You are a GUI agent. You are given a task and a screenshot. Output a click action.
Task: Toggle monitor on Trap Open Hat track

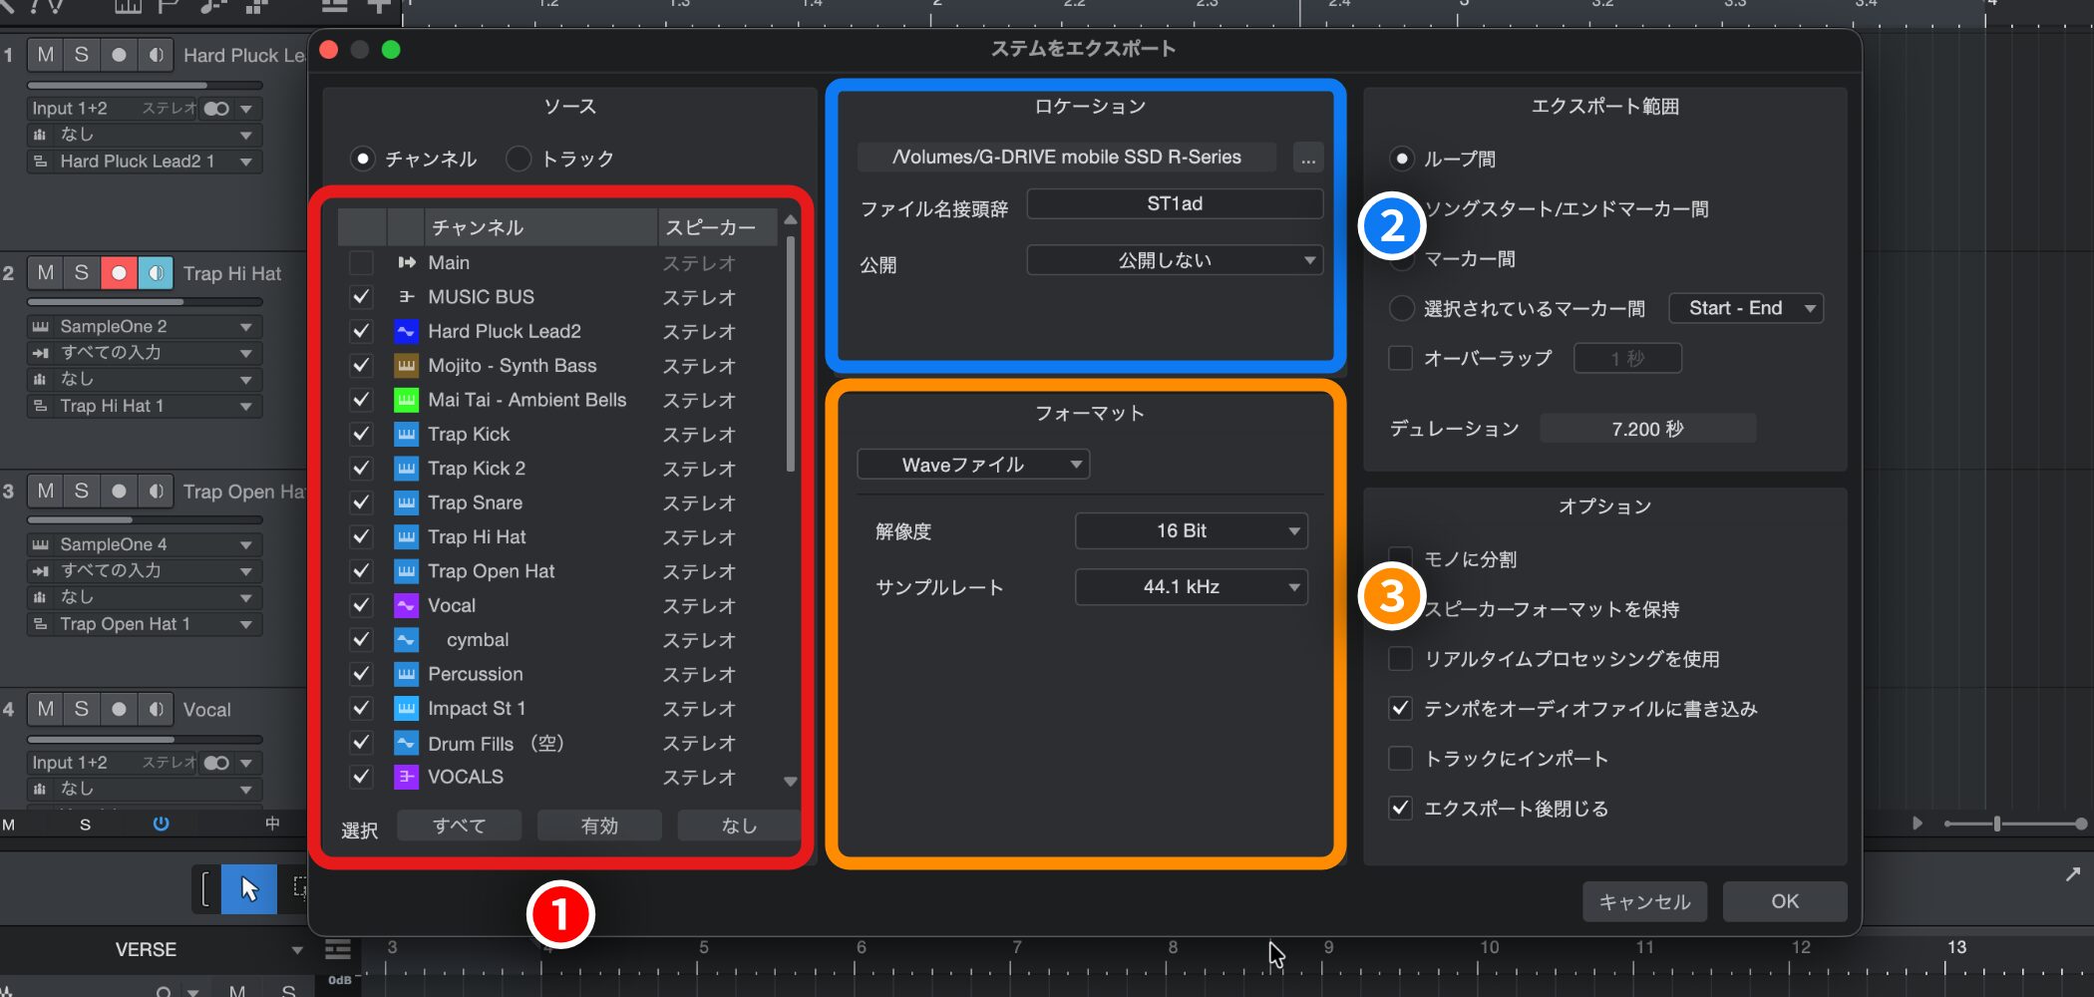tap(156, 491)
